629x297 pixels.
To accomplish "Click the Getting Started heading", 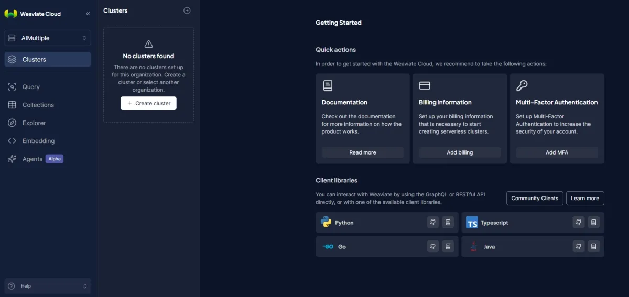I will pyautogui.click(x=339, y=23).
